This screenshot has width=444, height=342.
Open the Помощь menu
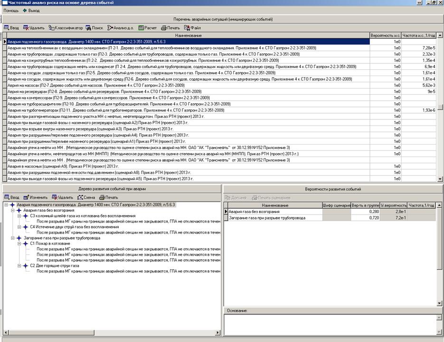[x=11, y=10]
